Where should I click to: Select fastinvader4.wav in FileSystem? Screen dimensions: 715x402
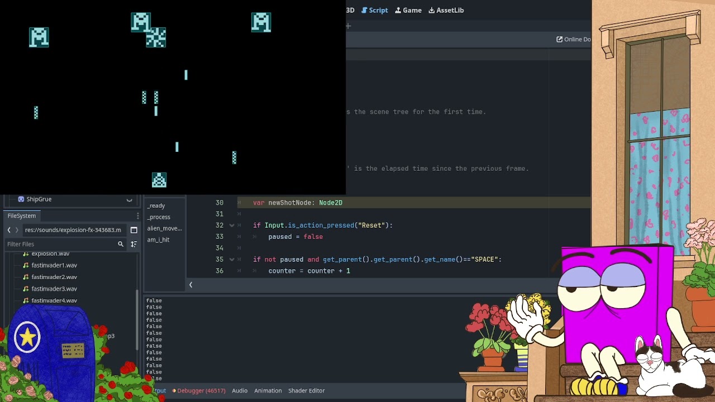(x=54, y=300)
